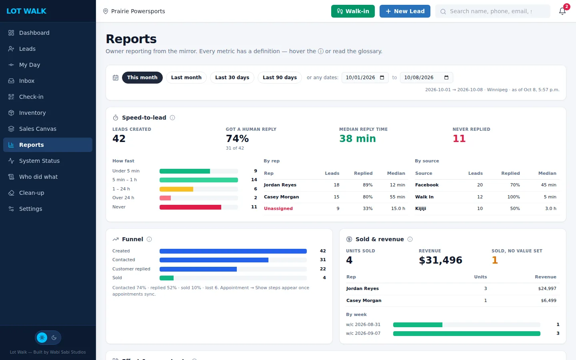Image resolution: width=576 pixels, height=360 pixels.
Task: Click the System Status pulse icon
Action: (11, 161)
